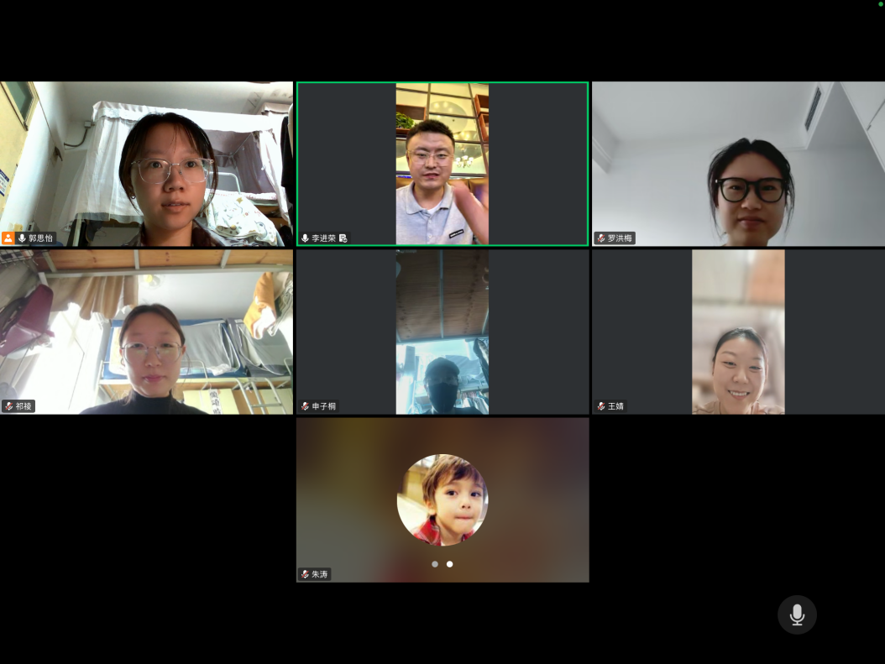Toggle the floating round microphone button
This screenshot has height=664, width=885.
[x=797, y=615]
